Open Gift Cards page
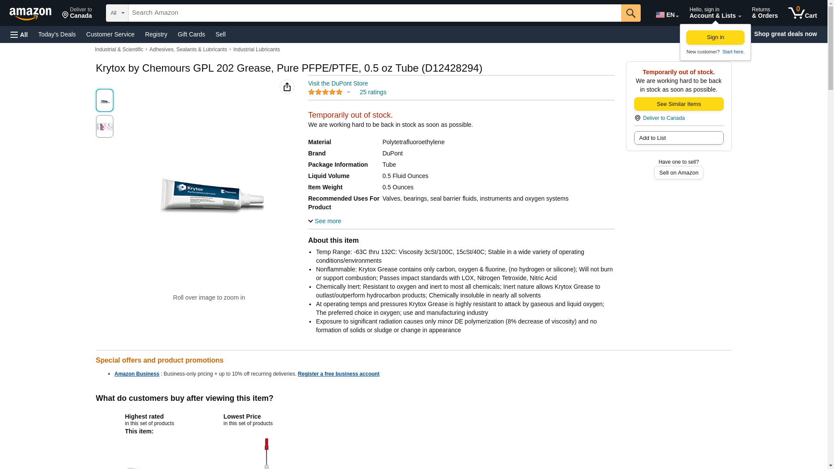The width and height of the screenshot is (834, 469). click(x=191, y=34)
